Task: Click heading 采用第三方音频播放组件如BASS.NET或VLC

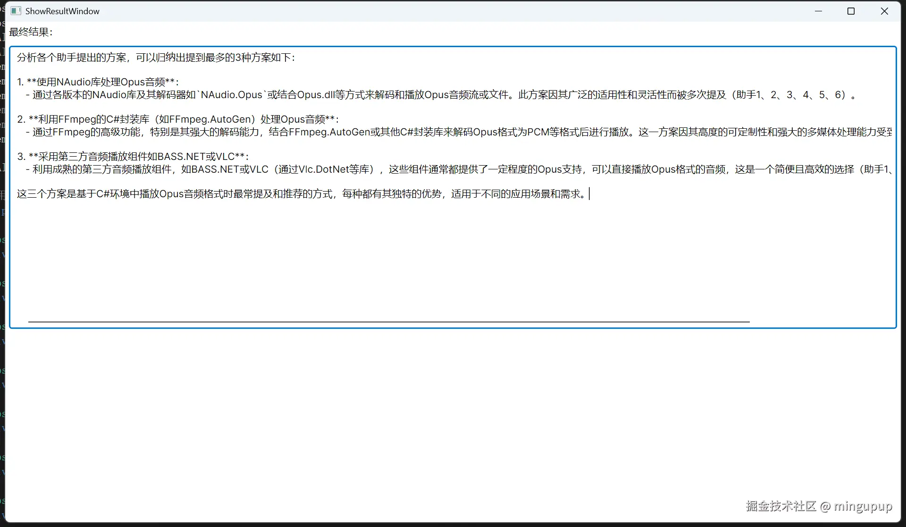Action: pyautogui.click(x=137, y=157)
